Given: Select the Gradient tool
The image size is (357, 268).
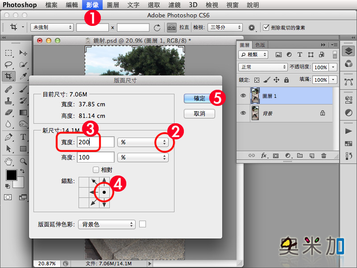Looking at the screenshot, I should (23, 113).
